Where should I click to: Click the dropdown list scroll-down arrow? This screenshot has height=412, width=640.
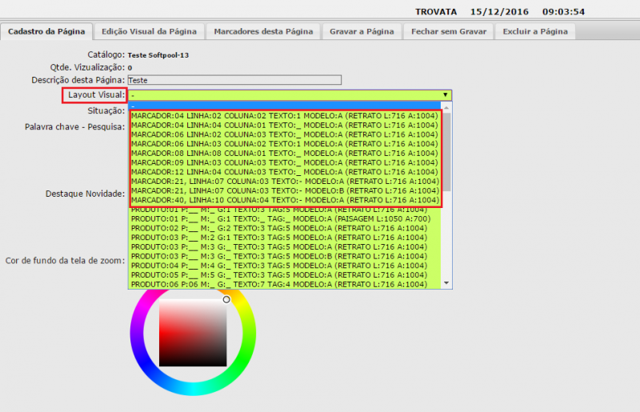pos(446,283)
